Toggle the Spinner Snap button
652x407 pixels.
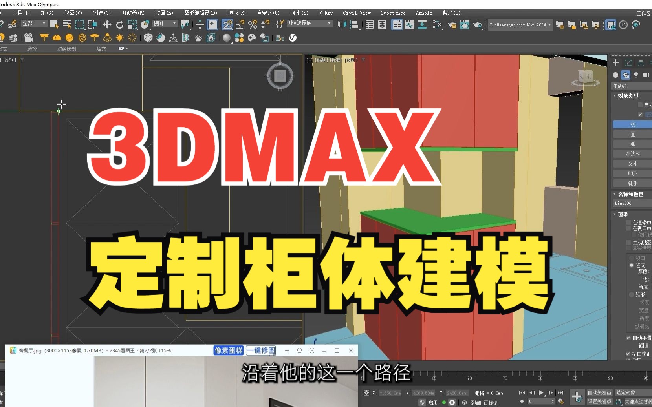[265, 24]
